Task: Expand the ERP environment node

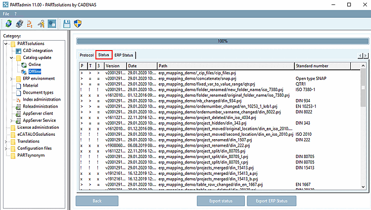Action: [x=12, y=78]
